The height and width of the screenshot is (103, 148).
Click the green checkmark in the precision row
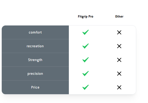tap(85, 73)
